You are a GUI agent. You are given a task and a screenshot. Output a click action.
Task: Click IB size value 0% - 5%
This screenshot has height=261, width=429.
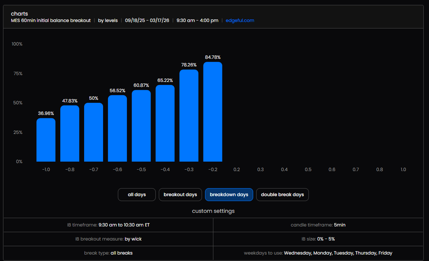click(x=326, y=239)
